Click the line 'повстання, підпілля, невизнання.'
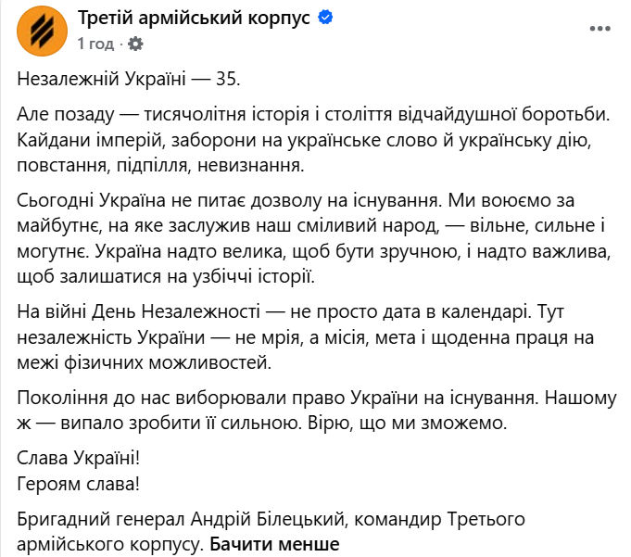The width and height of the screenshot is (631, 557). coord(160,165)
